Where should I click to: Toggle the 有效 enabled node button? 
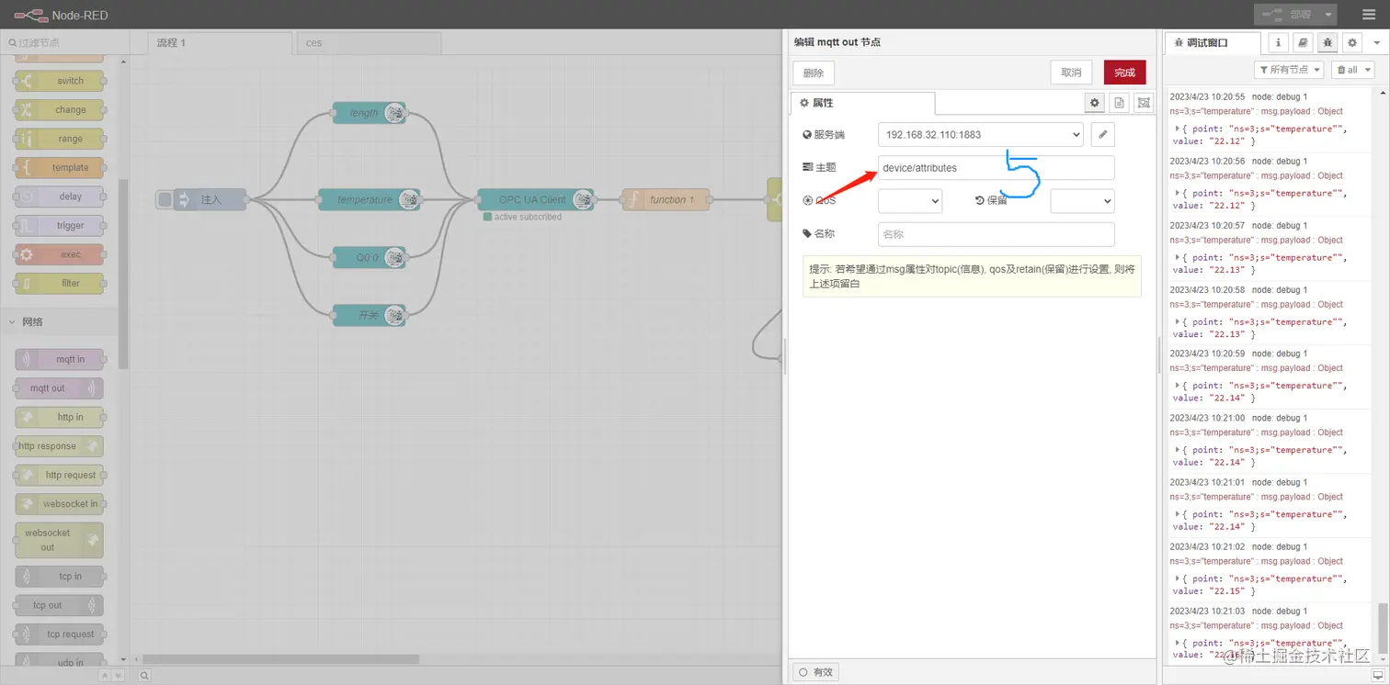pos(815,672)
